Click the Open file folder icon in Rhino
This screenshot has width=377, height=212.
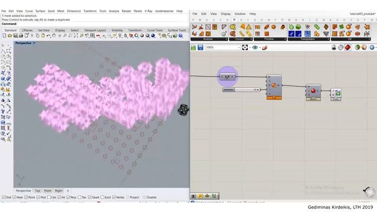10,35
